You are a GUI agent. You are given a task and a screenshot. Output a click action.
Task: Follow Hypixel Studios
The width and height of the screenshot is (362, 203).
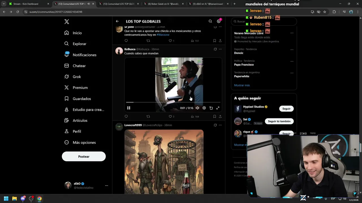point(286,109)
